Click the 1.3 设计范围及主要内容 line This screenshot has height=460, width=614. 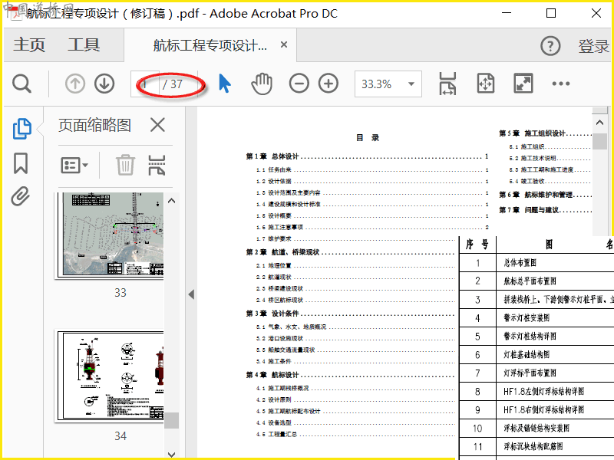click(x=372, y=193)
